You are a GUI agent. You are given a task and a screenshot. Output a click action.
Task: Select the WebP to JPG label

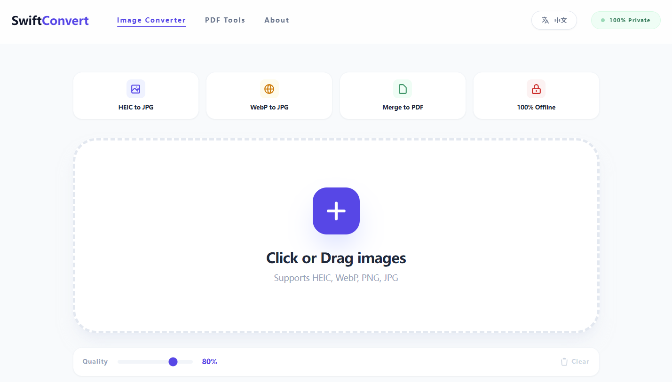(x=269, y=107)
